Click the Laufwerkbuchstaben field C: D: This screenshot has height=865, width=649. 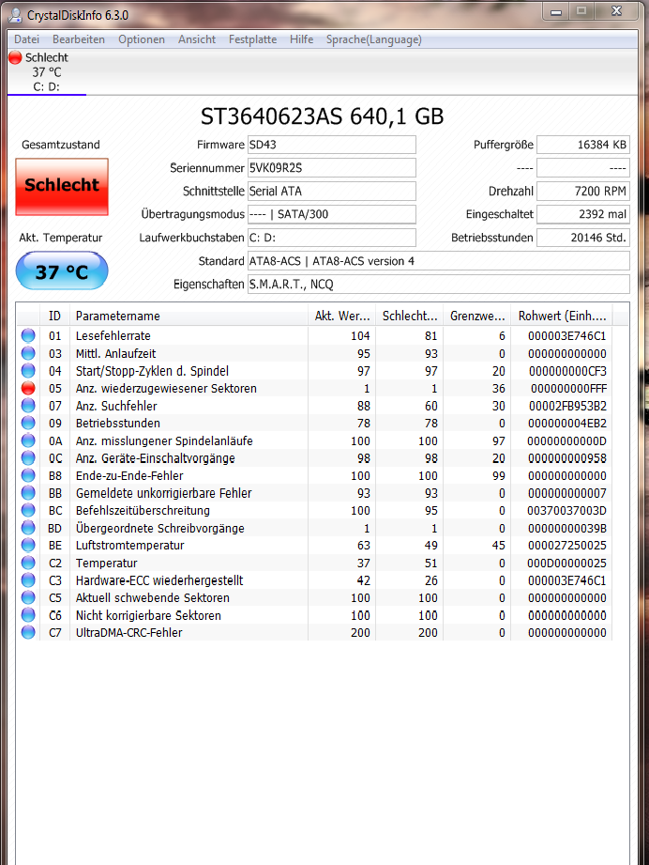coord(332,238)
